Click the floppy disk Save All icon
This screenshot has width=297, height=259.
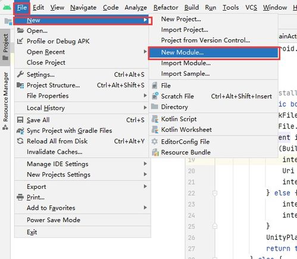click(x=20, y=120)
